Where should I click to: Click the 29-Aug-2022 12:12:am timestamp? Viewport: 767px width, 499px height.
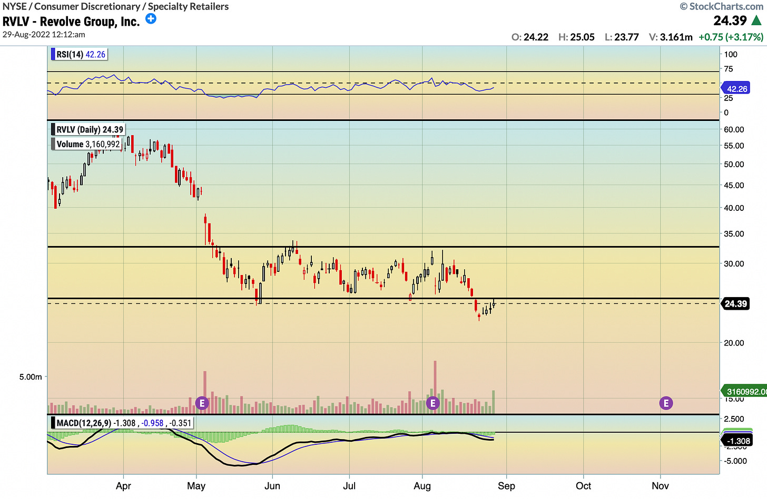(44, 35)
